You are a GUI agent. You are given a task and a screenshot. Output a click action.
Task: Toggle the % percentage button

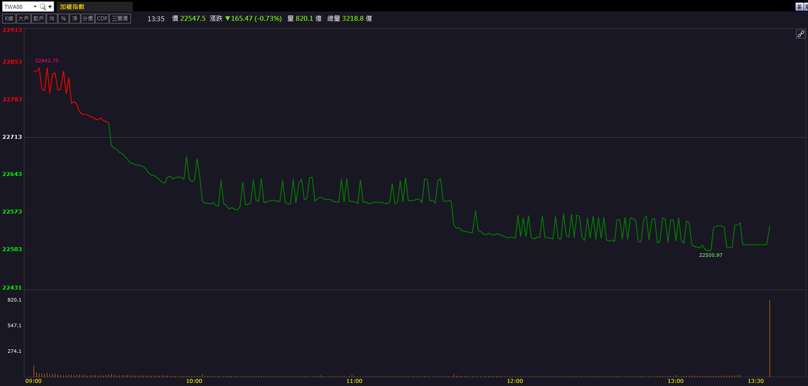click(64, 19)
